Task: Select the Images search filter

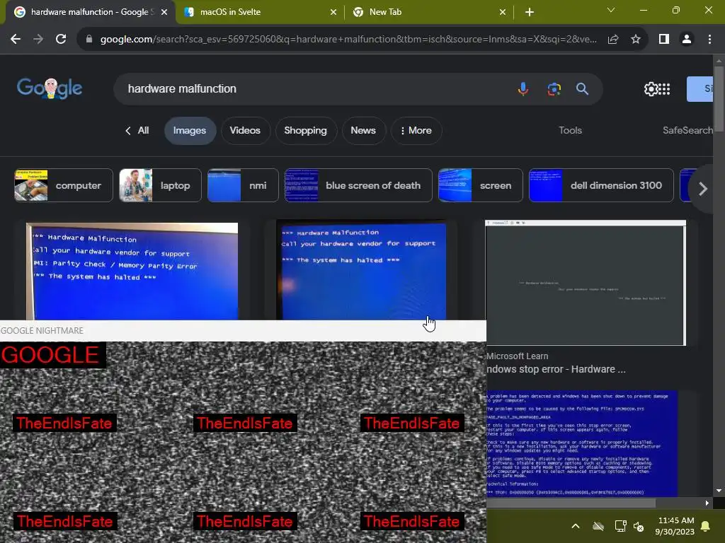Action: click(190, 131)
